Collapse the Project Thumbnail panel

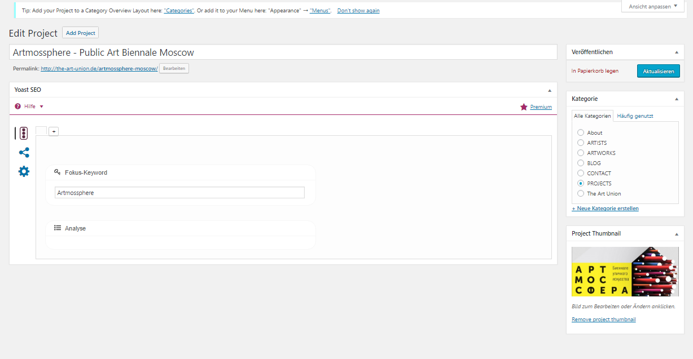pyautogui.click(x=676, y=233)
